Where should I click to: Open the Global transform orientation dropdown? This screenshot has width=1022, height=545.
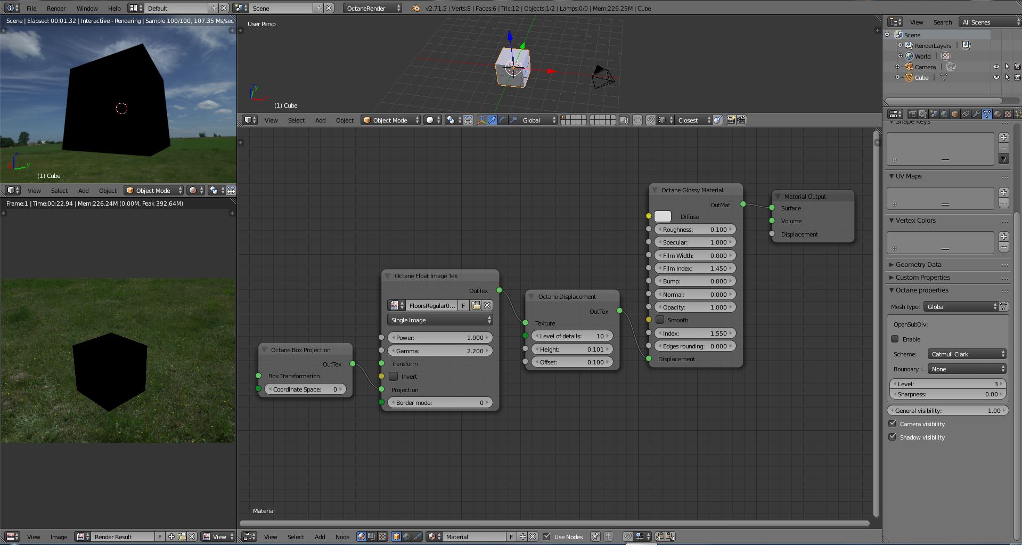539,120
